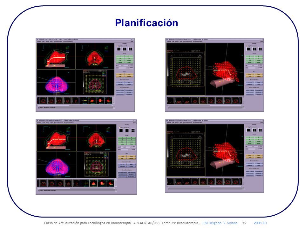Open Image menu in lower-right PLATO window

(177, 123)
